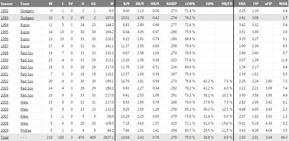
Task: Sort by the LOB% column header
Action: coord(190,4)
